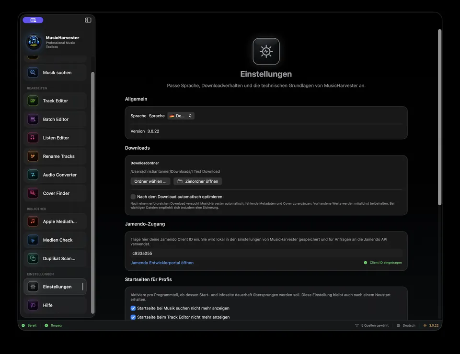Click the MusicHarvester app logo

(34, 42)
